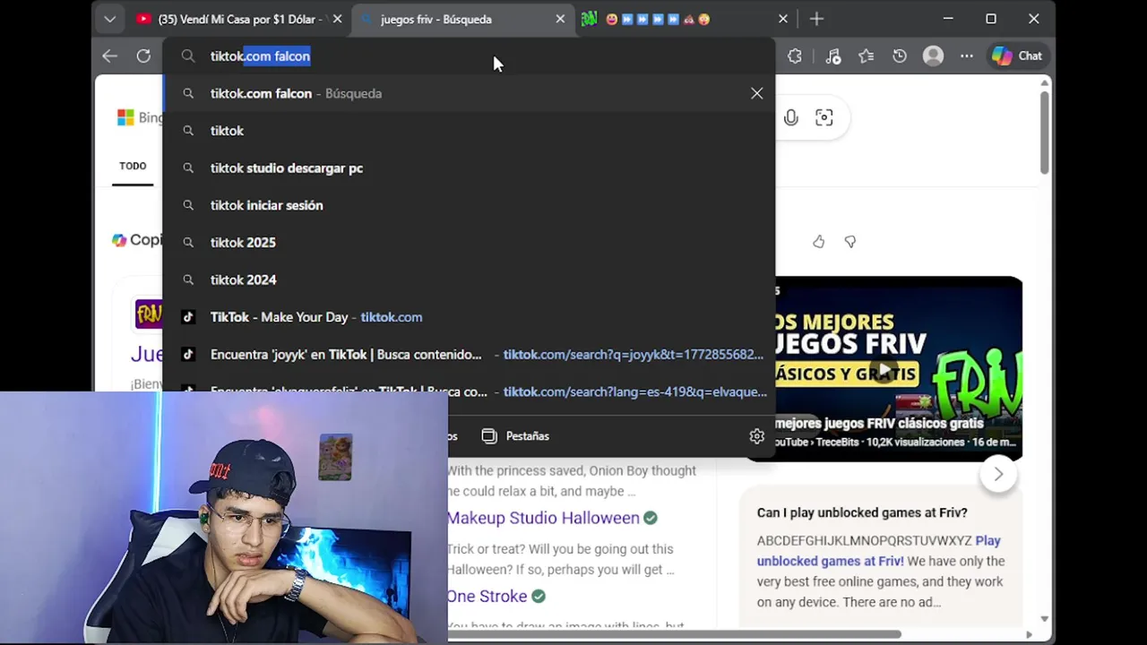This screenshot has width=1147, height=645.
Task: Open 'Play unblocked games at Friv!' link
Action: click(x=879, y=551)
